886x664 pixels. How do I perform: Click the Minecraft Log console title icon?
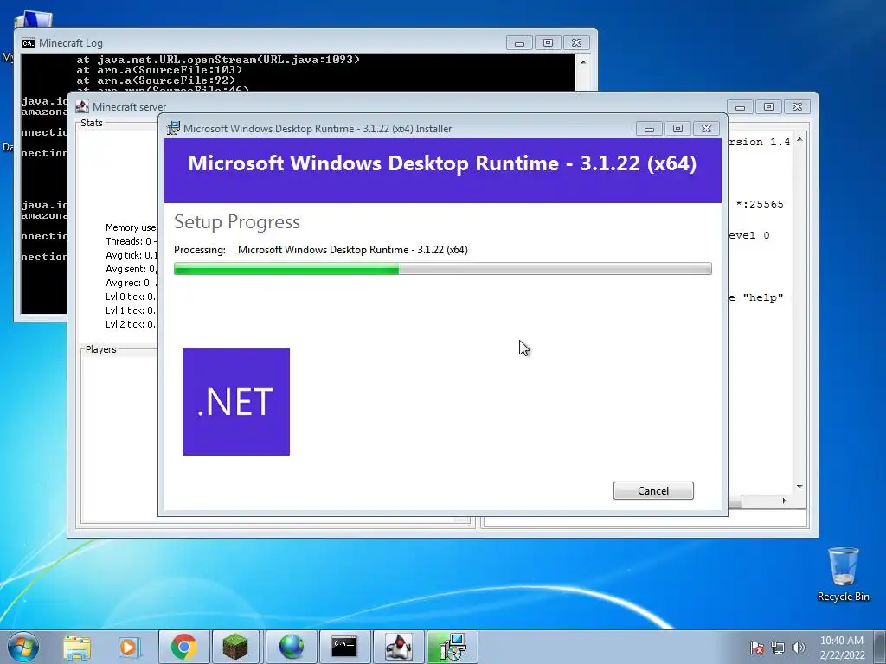29,43
